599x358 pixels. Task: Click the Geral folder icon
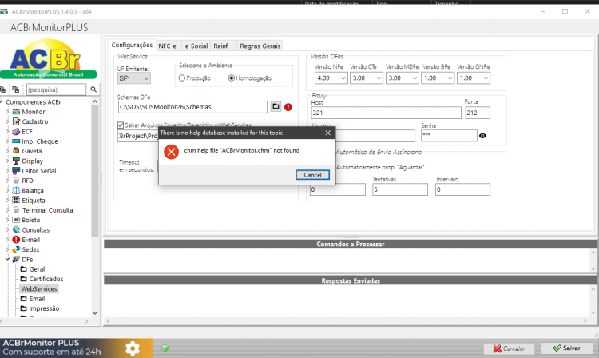pos(24,269)
